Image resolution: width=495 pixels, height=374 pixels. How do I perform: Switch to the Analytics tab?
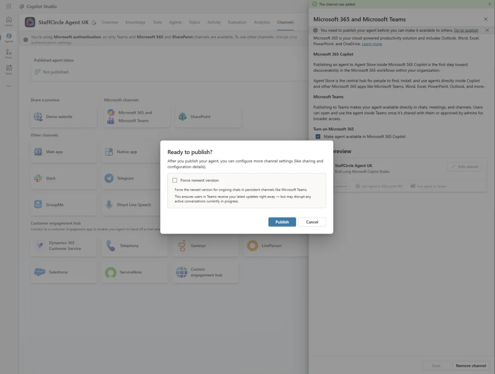tap(262, 22)
